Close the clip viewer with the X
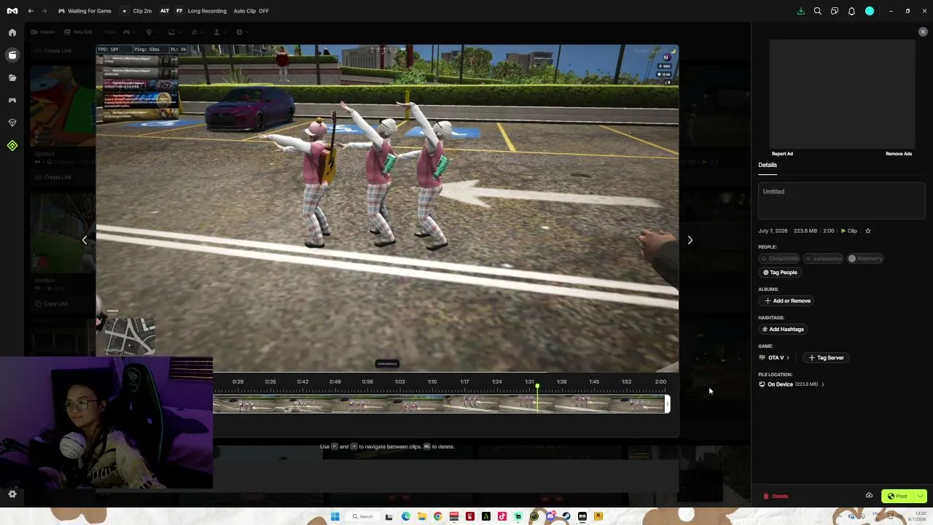Image resolution: width=933 pixels, height=525 pixels. coord(923,32)
